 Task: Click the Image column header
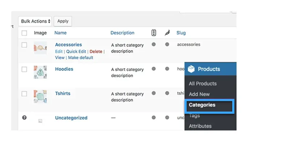[x=40, y=33]
